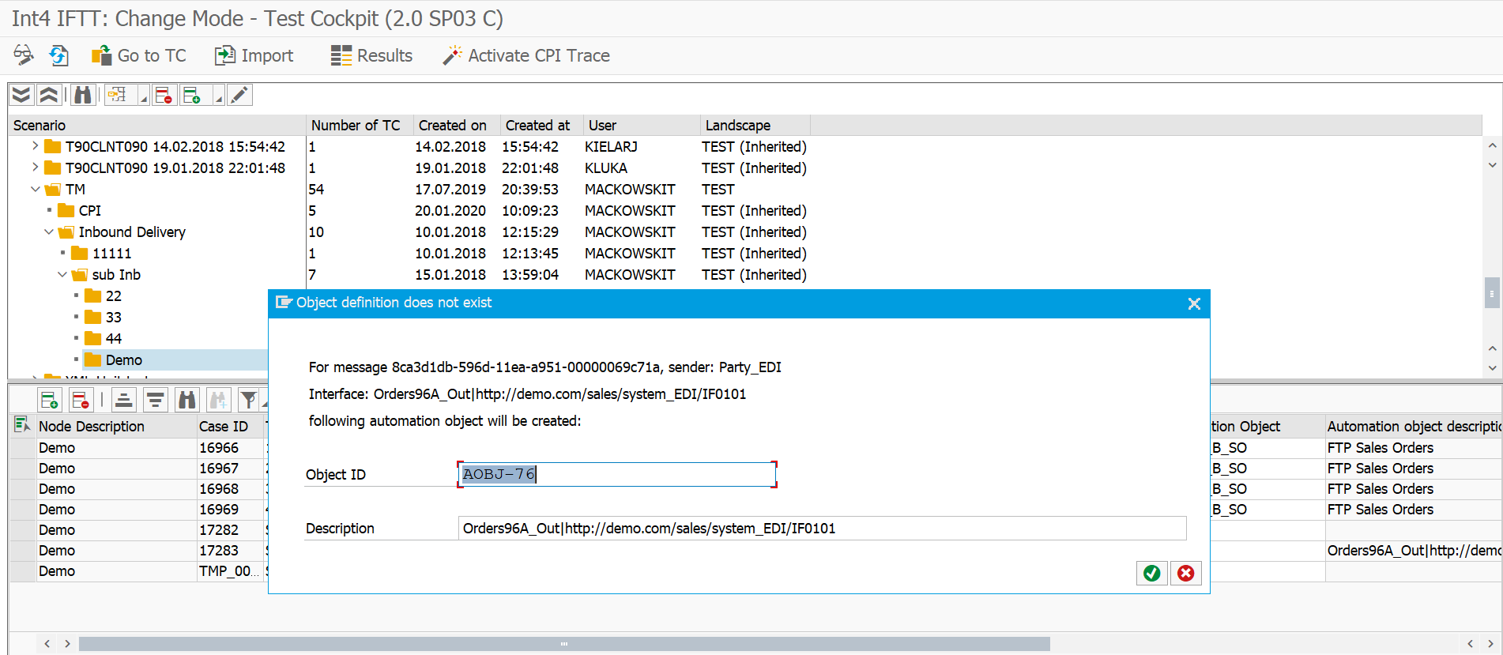Collapse all scenario tree nodes
This screenshot has height=655, width=1503.
(x=49, y=96)
